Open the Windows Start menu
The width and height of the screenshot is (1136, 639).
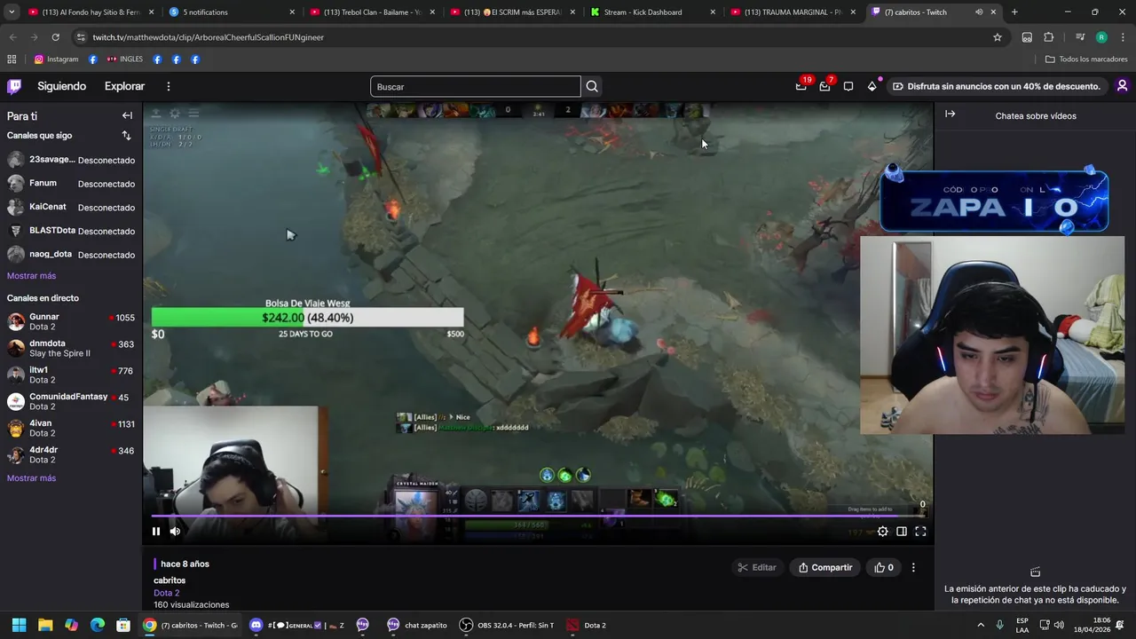19,625
